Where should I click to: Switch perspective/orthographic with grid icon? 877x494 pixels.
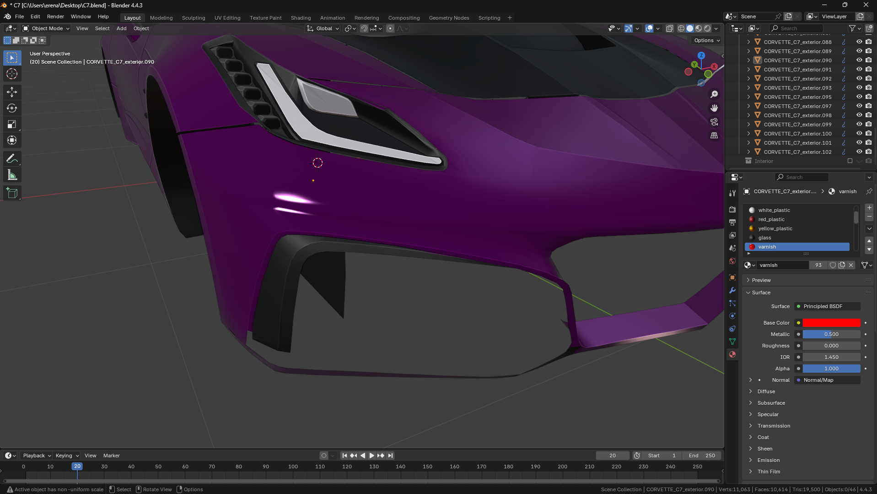coord(714,136)
